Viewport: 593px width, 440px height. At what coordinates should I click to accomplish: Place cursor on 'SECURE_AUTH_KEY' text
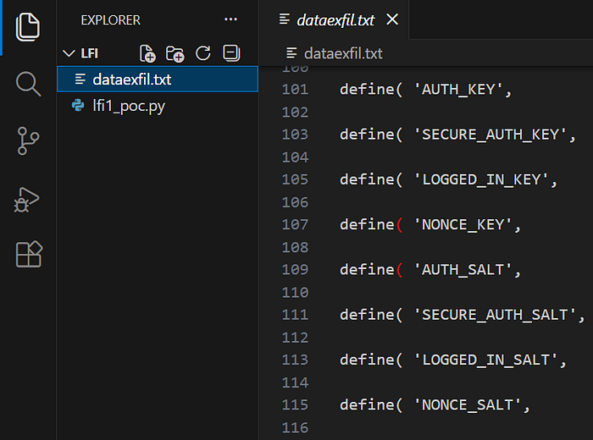pyautogui.click(x=490, y=135)
